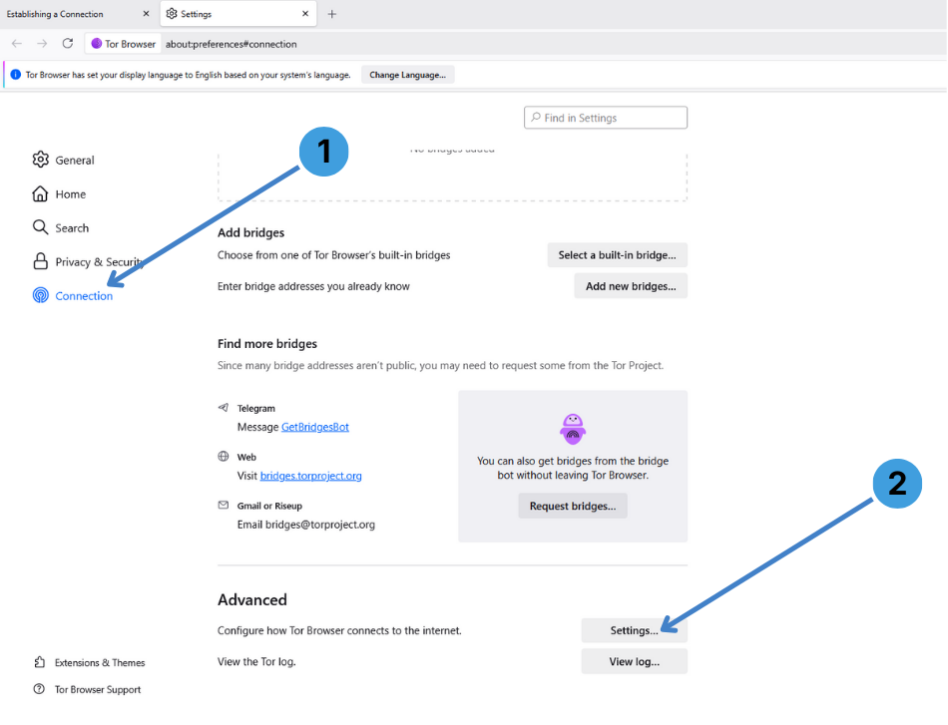Click the Email bridges@torproject.org text

pos(306,525)
